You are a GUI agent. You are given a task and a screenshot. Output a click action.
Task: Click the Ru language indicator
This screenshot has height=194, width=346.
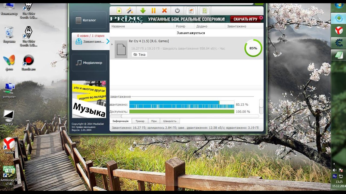click(x=335, y=176)
